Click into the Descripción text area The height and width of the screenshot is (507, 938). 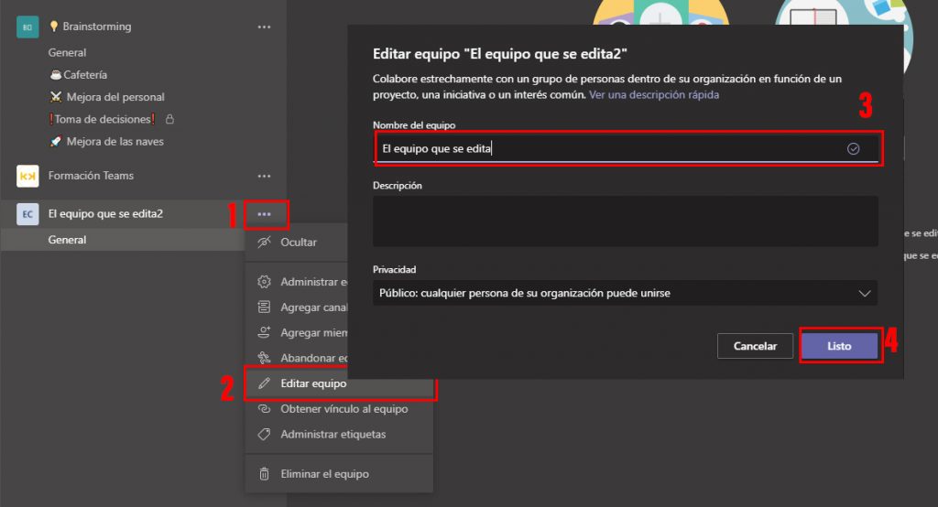(x=625, y=221)
